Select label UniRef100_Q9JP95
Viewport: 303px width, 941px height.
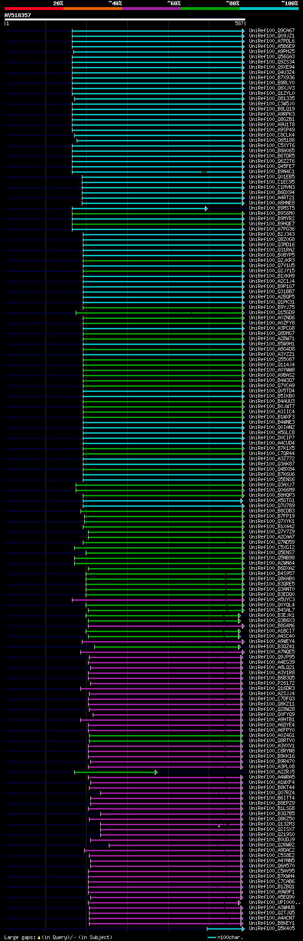(272, 657)
